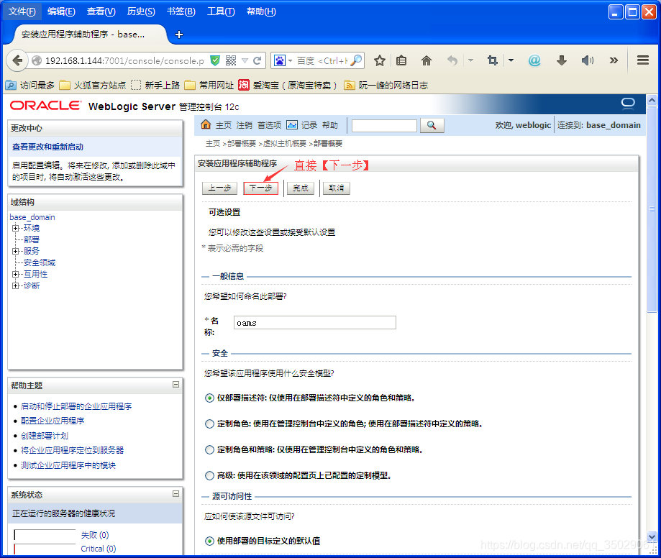This screenshot has height=558, width=661.
Task: Open the bookmarks list icon
Action: pos(401,60)
